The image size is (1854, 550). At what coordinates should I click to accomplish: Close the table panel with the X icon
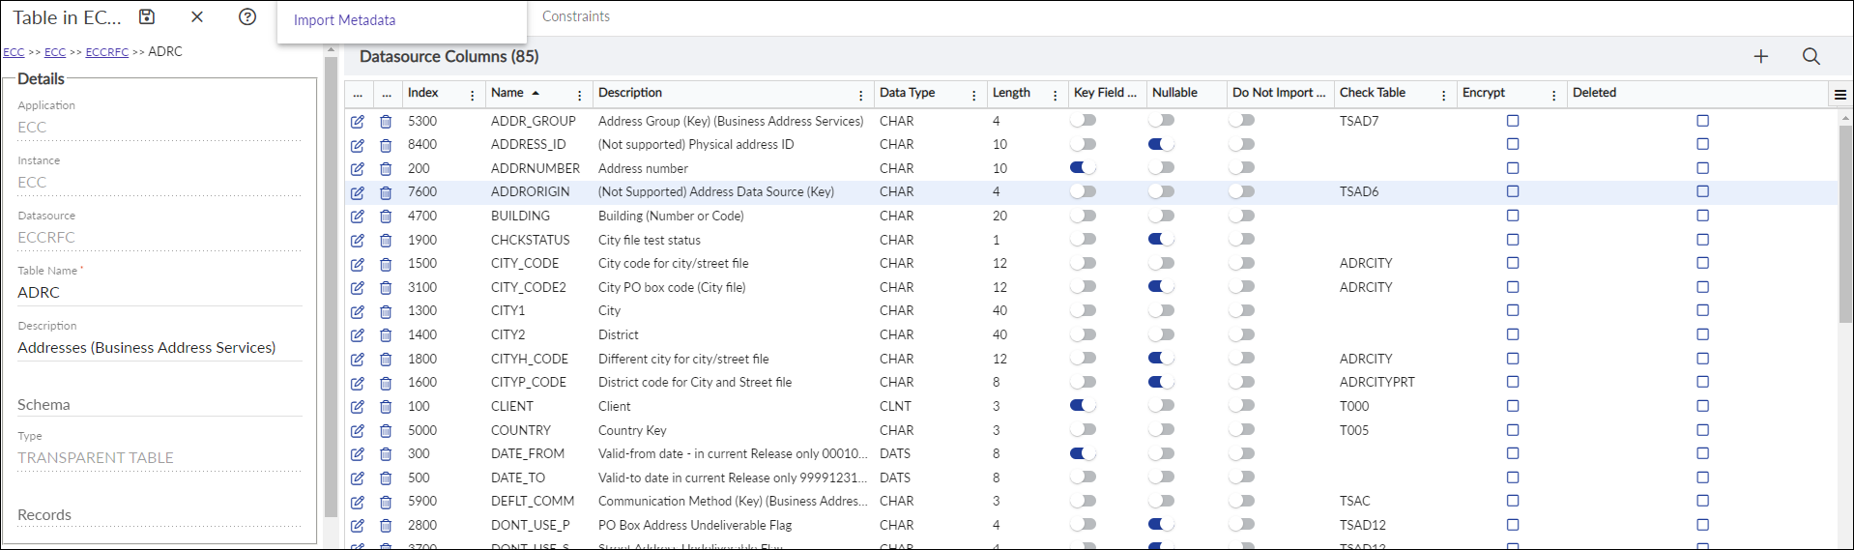click(197, 16)
